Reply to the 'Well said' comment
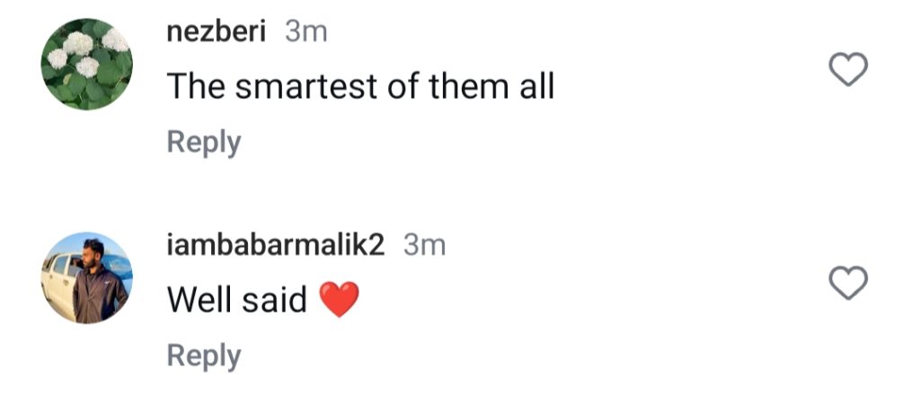This screenshot has height=412, width=920. 204,355
